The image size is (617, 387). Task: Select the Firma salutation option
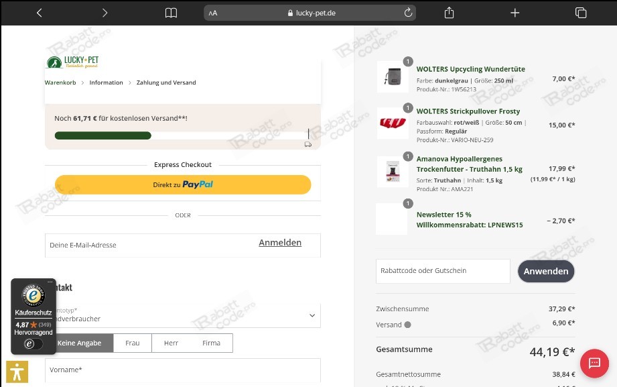pos(211,343)
